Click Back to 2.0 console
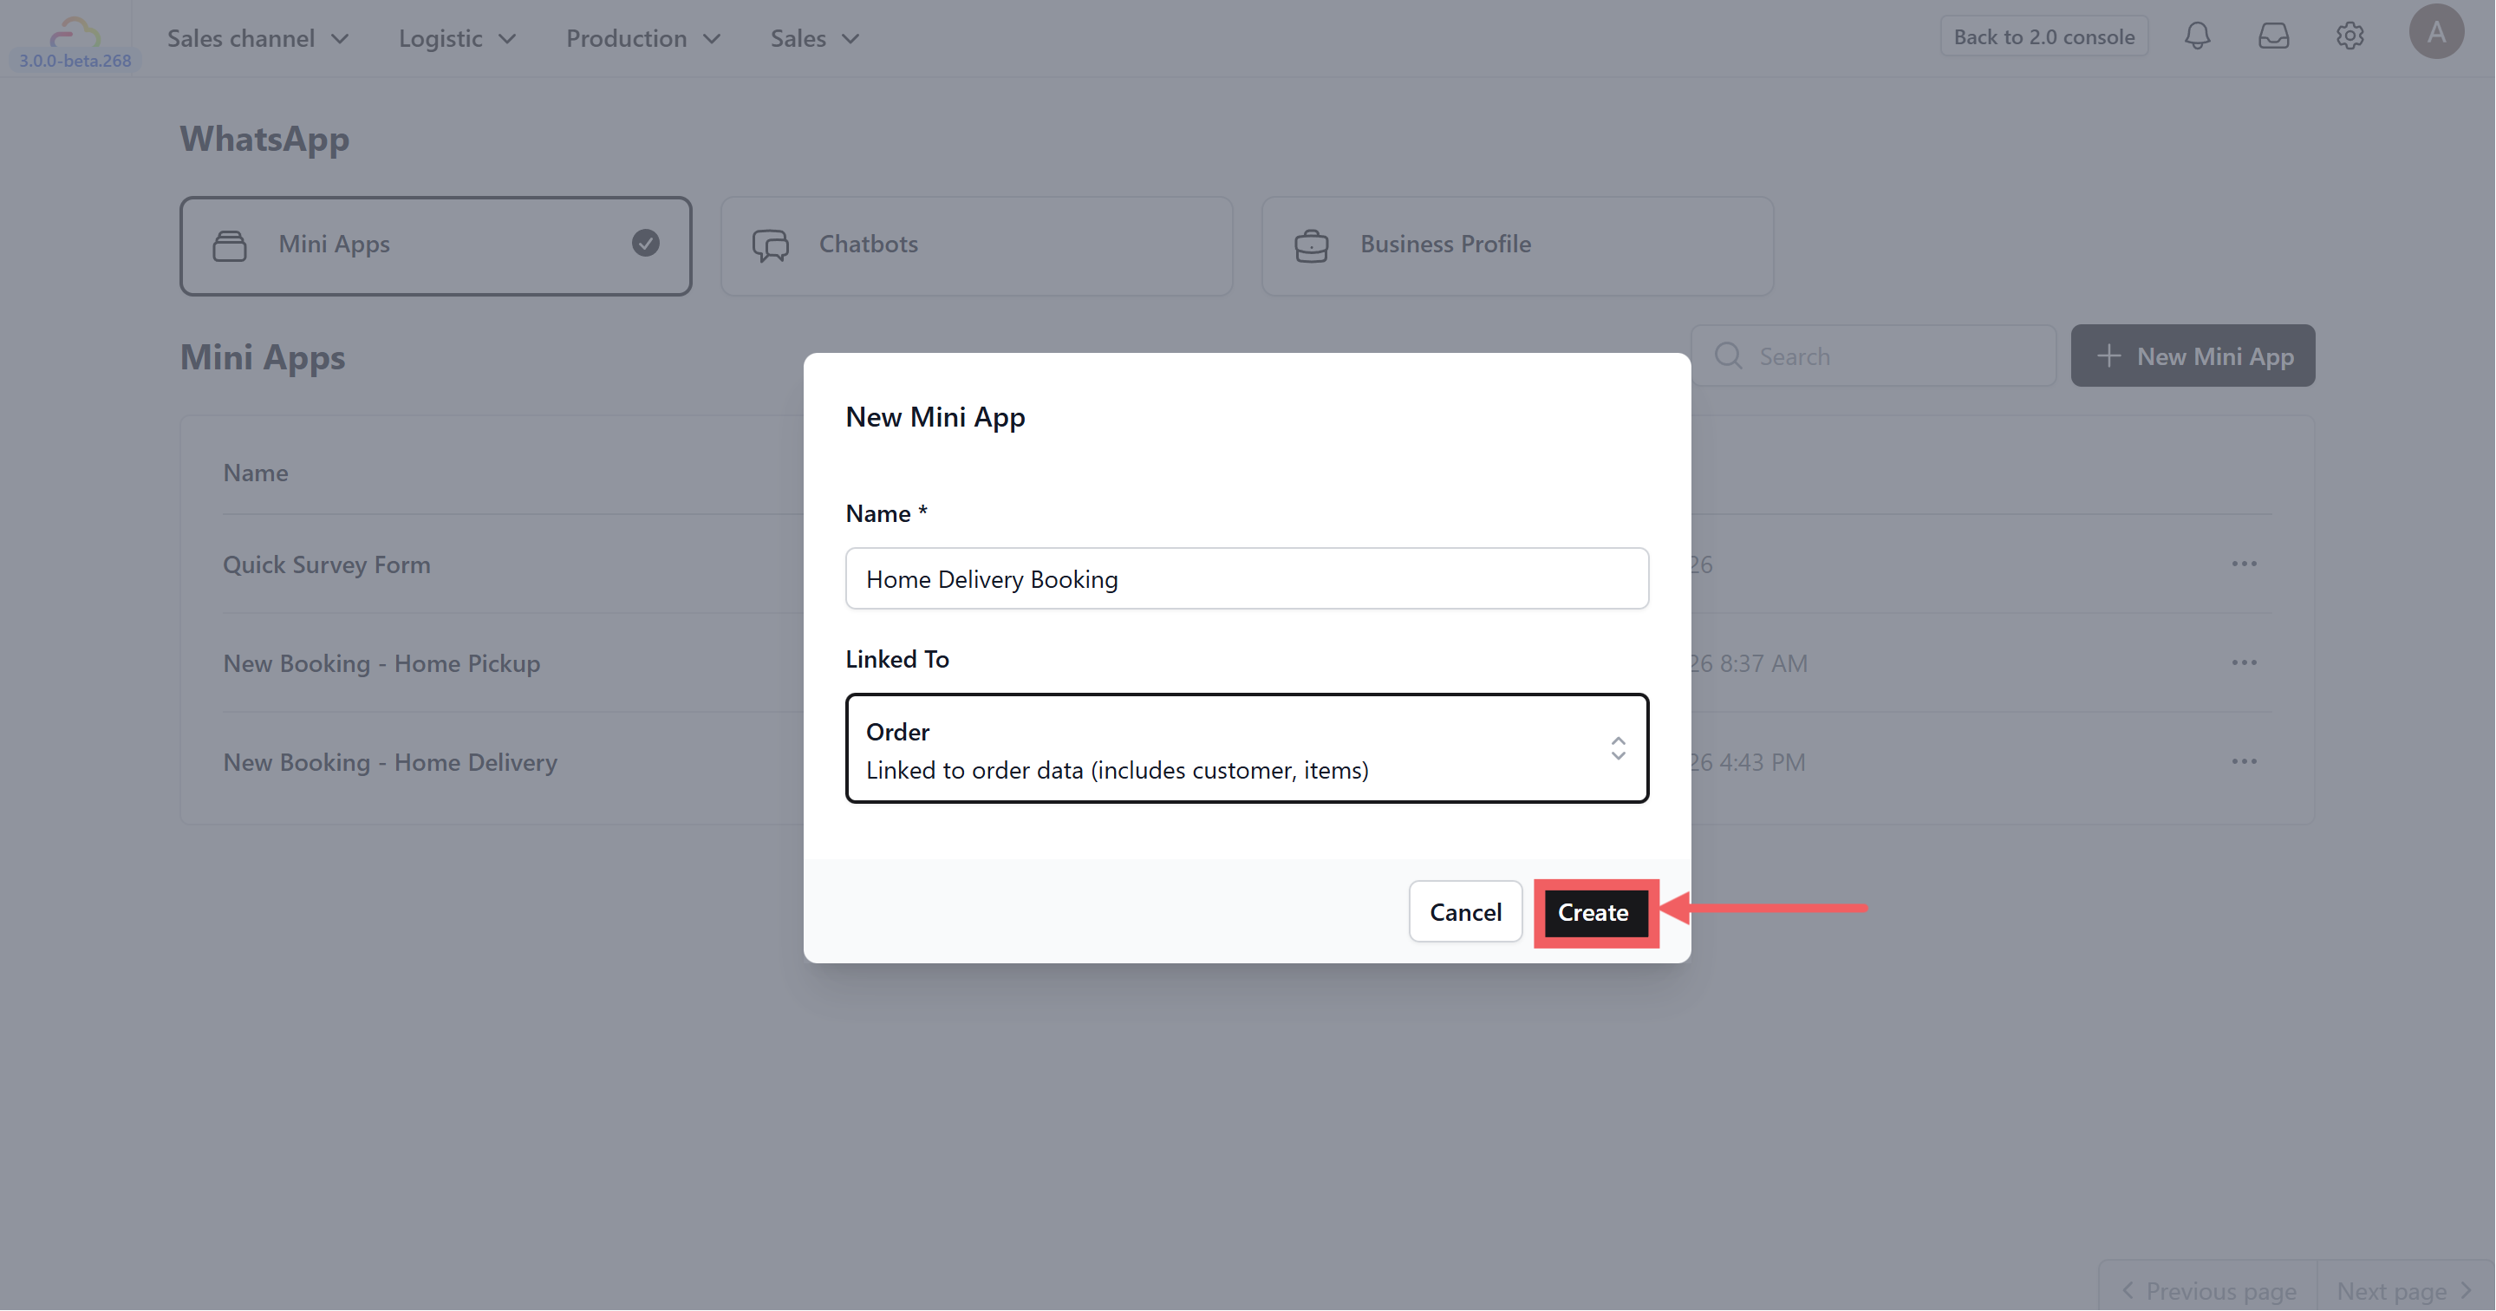Image resolution: width=2496 pixels, height=1311 pixels. pos(2043,36)
